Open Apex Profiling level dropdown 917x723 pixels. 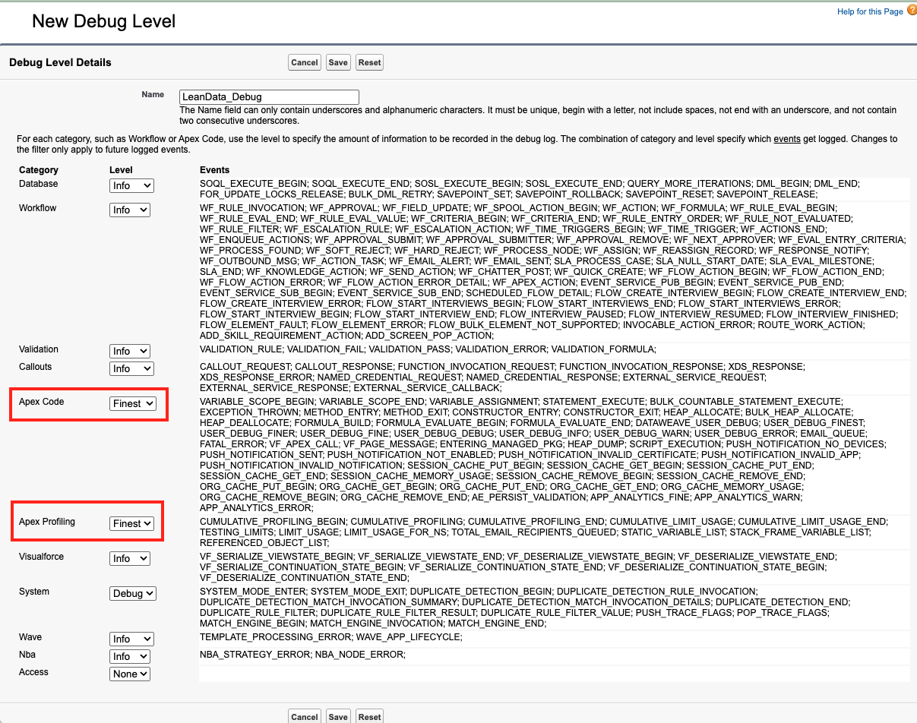(131, 523)
